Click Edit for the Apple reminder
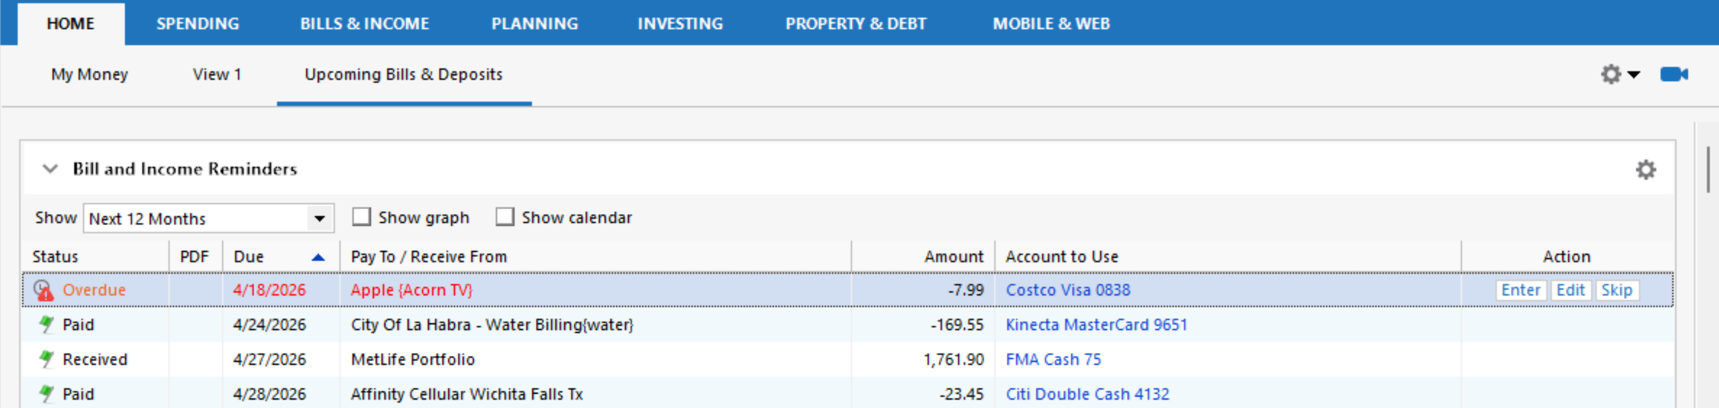This screenshot has height=408, width=1719. point(1570,290)
